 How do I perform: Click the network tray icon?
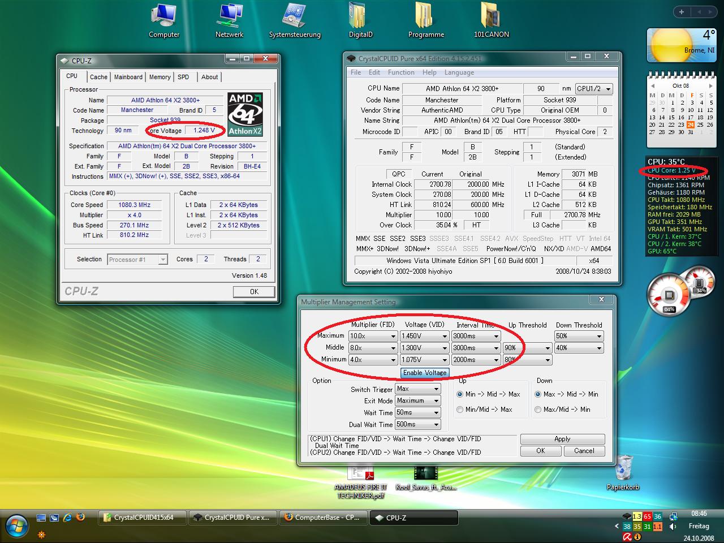coord(673,516)
